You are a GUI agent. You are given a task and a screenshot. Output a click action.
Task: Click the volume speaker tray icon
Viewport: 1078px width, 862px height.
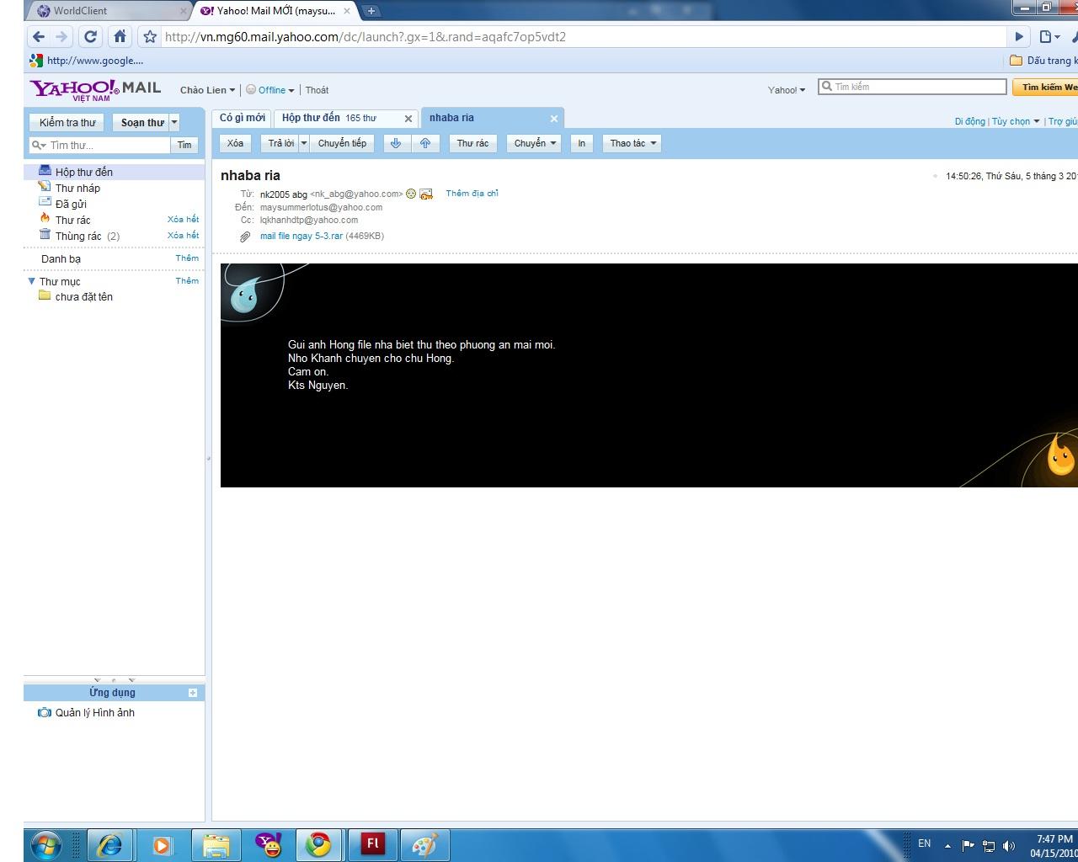(1009, 845)
